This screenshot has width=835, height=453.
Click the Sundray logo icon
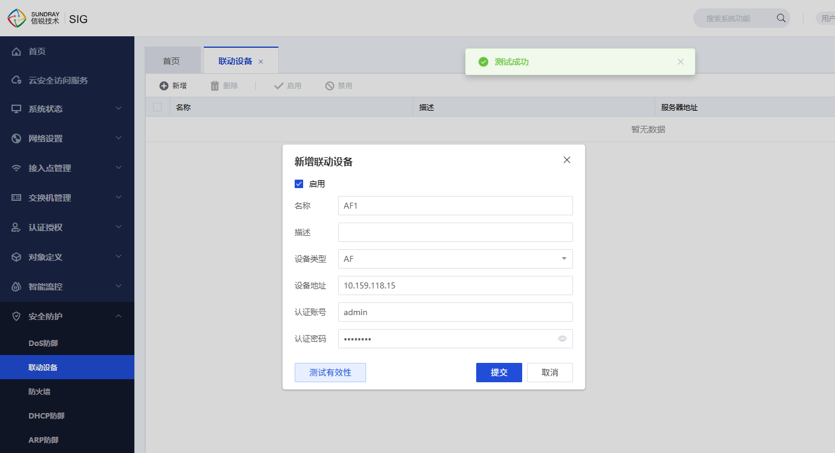pyautogui.click(x=17, y=18)
